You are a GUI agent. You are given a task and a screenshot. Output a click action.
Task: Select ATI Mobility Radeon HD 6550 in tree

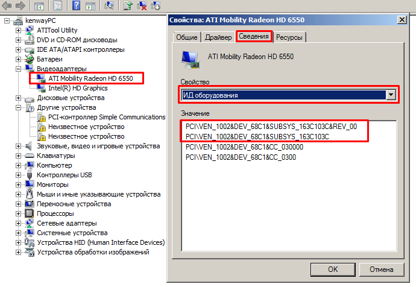(x=90, y=78)
